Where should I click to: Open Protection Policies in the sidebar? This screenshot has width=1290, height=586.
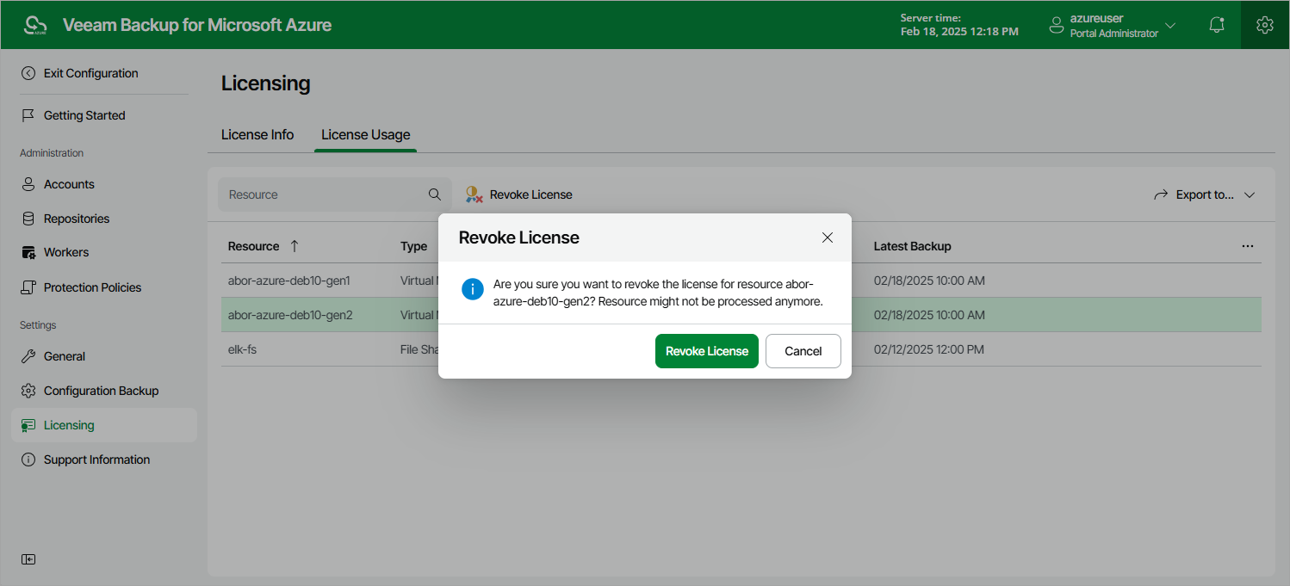(x=92, y=287)
